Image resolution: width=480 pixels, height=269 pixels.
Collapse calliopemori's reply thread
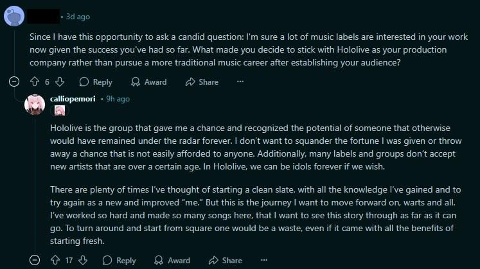pos(35,260)
